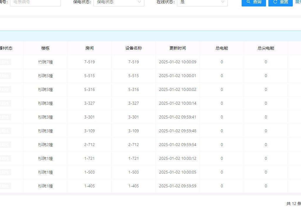301x212 pixels.
Task: Click 7-519 in the 房间 column
Action: click(89, 62)
